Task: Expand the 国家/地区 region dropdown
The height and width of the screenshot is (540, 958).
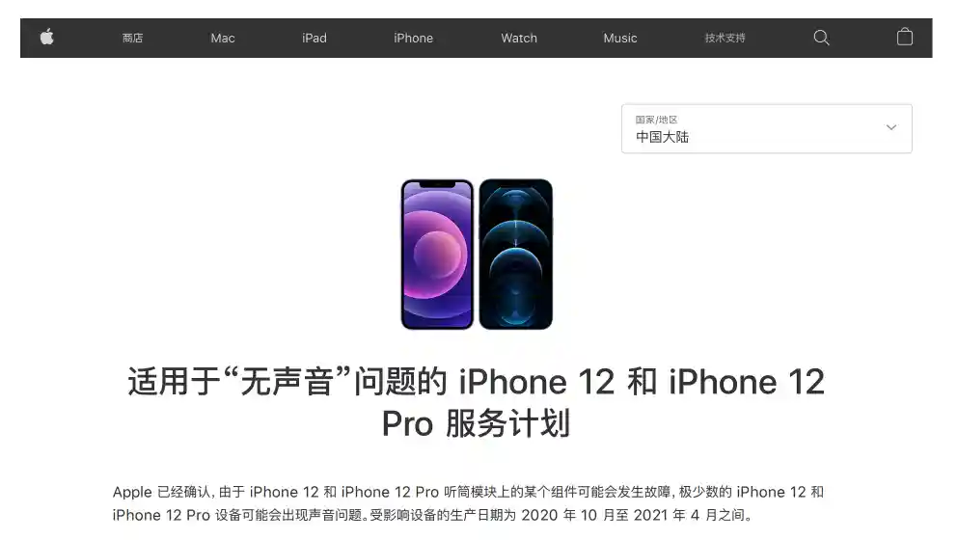Action: click(767, 129)
